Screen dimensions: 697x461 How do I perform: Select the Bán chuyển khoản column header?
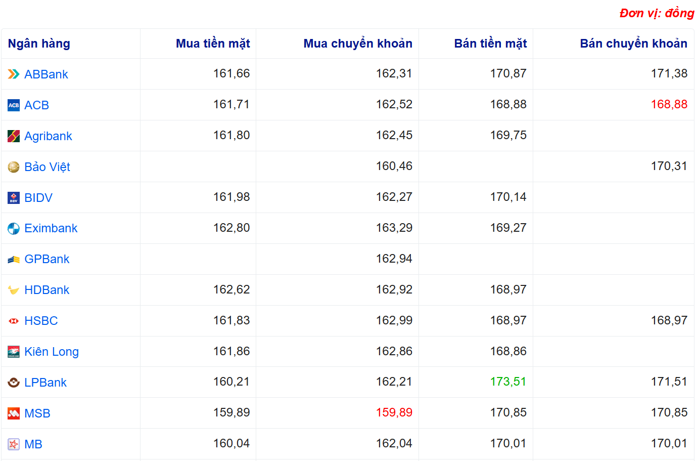click(633, 44)
